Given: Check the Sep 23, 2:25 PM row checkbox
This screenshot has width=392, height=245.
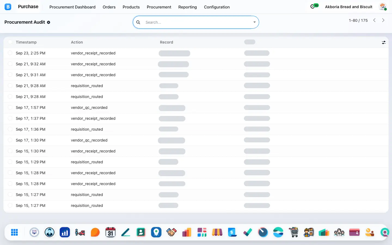Looking at the screenshot, I should click(10, 53).
